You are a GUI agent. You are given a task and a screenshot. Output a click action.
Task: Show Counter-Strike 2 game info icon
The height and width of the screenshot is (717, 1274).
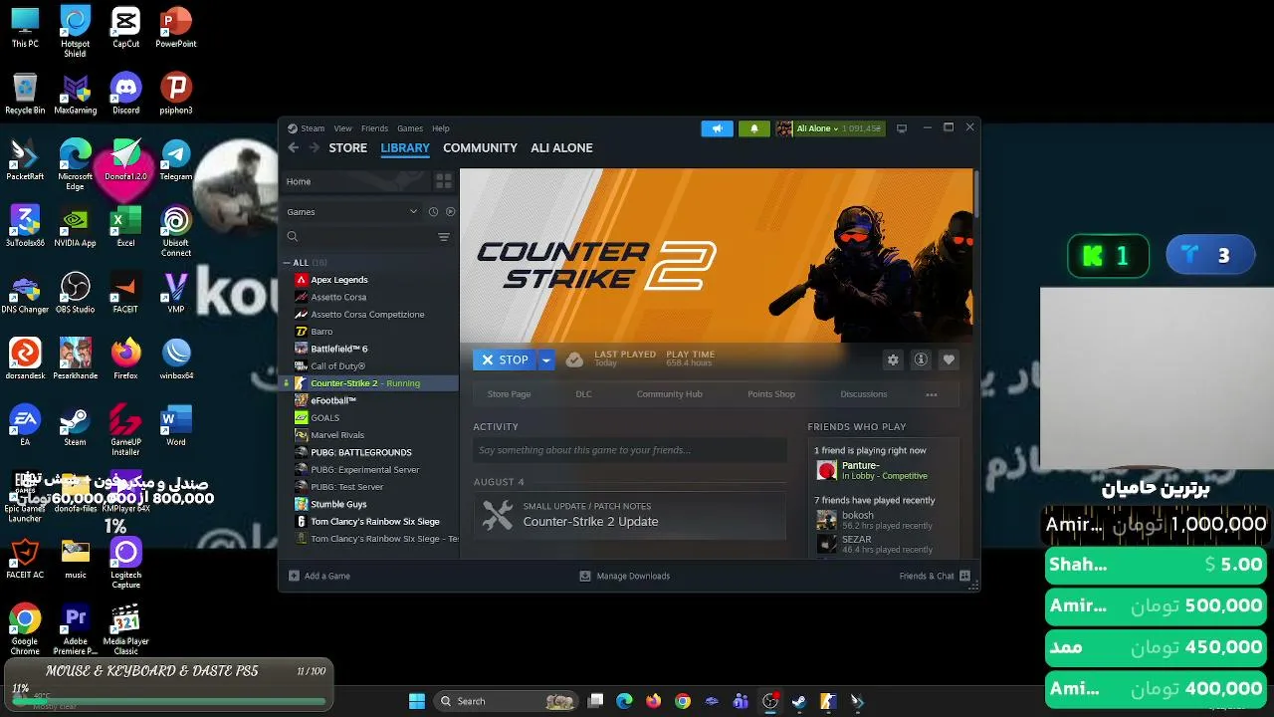coord(921,359)
